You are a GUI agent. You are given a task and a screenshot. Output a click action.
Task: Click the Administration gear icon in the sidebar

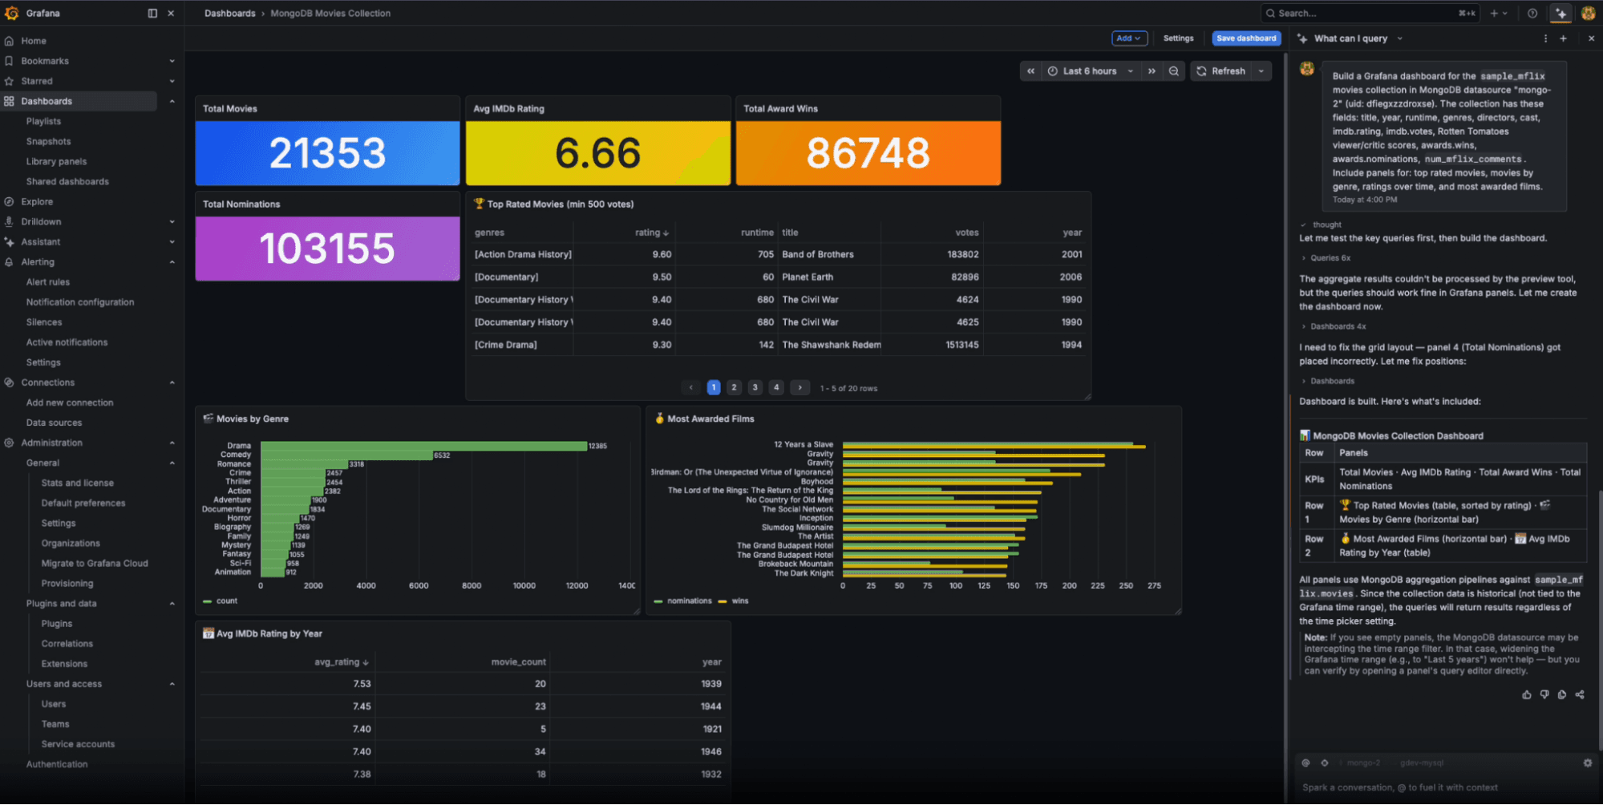point(9,443)
